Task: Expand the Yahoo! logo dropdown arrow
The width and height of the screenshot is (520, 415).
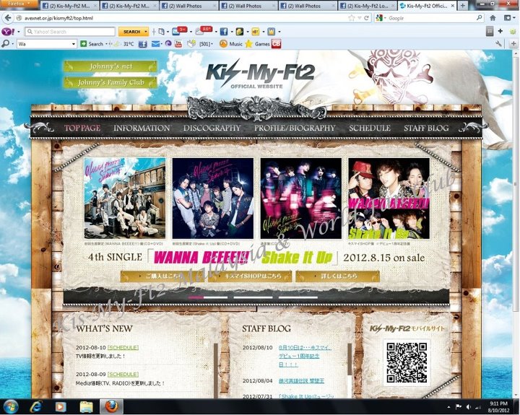Action: click(x=18, y=32)
